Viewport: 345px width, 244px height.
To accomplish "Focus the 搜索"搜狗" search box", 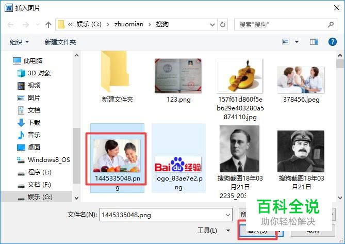I will (286, 24).
